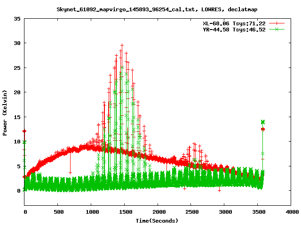Click the Time(Seconds) x-axis label
Viewport: 301px width, 225px height.
(157, 220)
